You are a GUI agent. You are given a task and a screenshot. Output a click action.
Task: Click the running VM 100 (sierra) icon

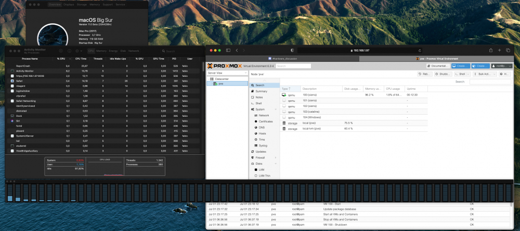pyautogui.click(x=284, y=94)
